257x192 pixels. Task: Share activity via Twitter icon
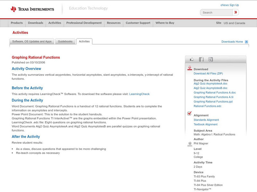pyautogui.click(x=210, y=59)
